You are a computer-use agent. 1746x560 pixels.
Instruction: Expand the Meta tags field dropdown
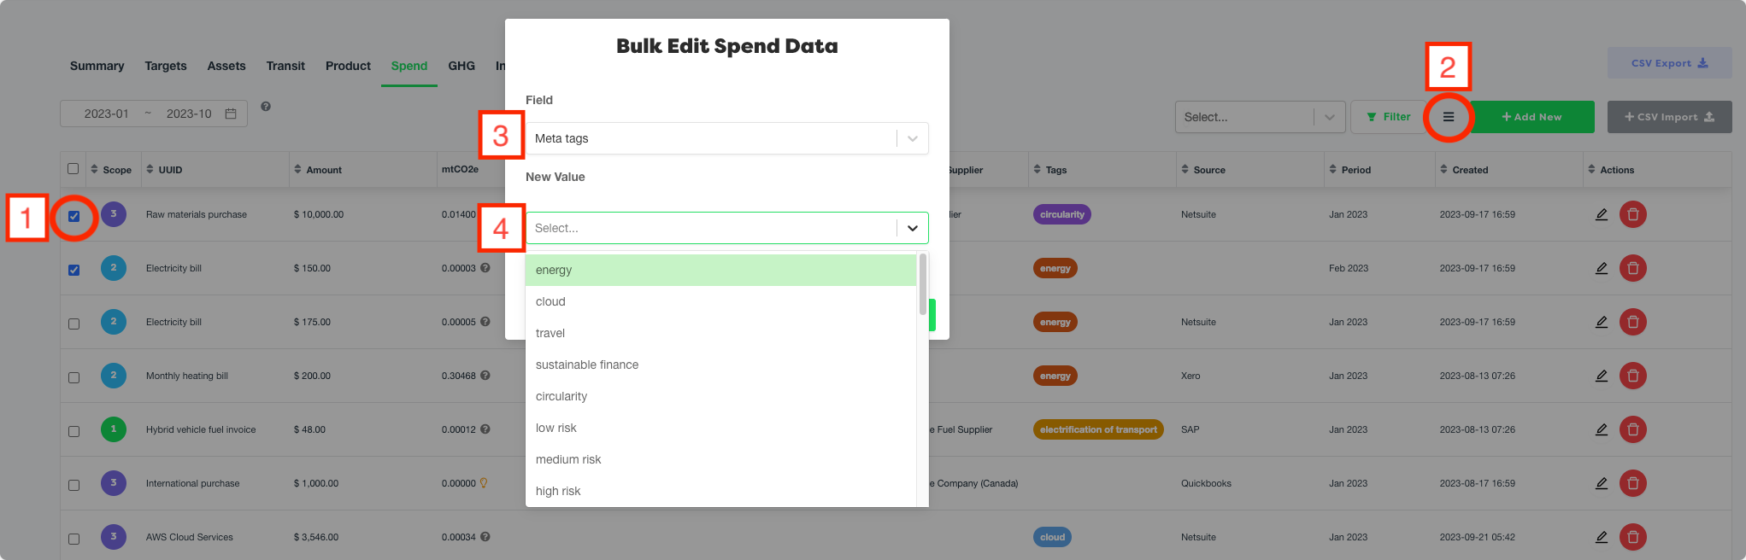(912, 138)
